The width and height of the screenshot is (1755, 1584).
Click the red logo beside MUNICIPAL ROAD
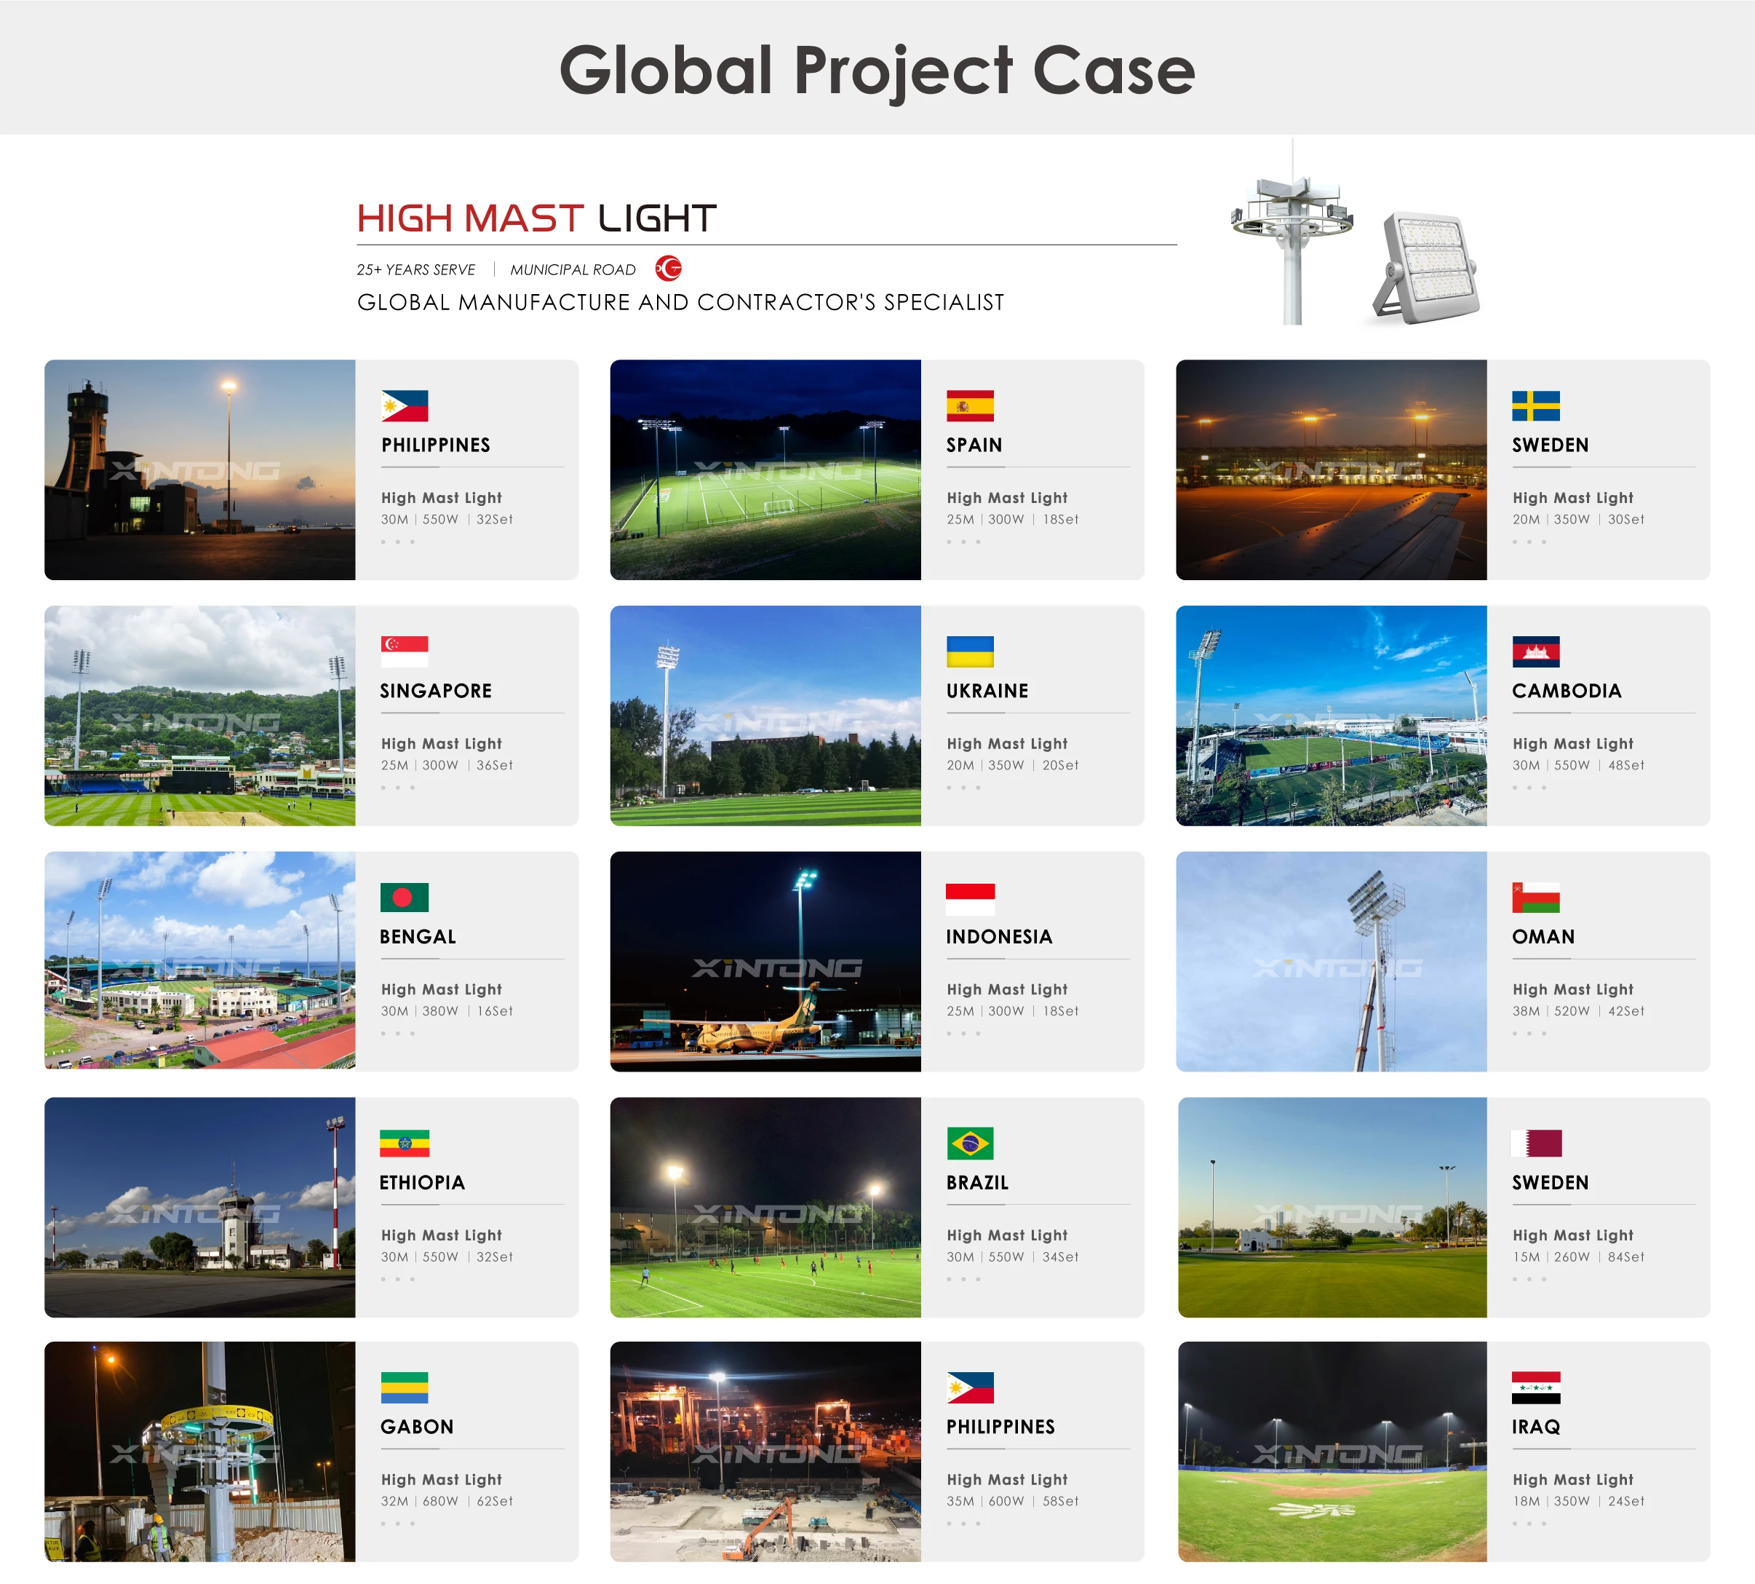tap(668, 269)
